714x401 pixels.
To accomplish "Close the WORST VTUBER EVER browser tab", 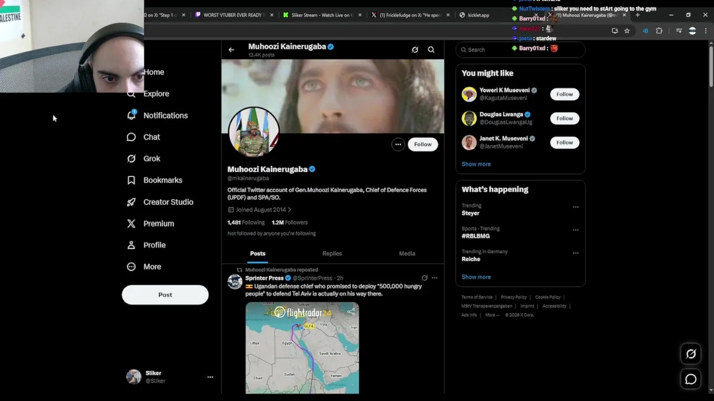I will (x=272, y=15).
